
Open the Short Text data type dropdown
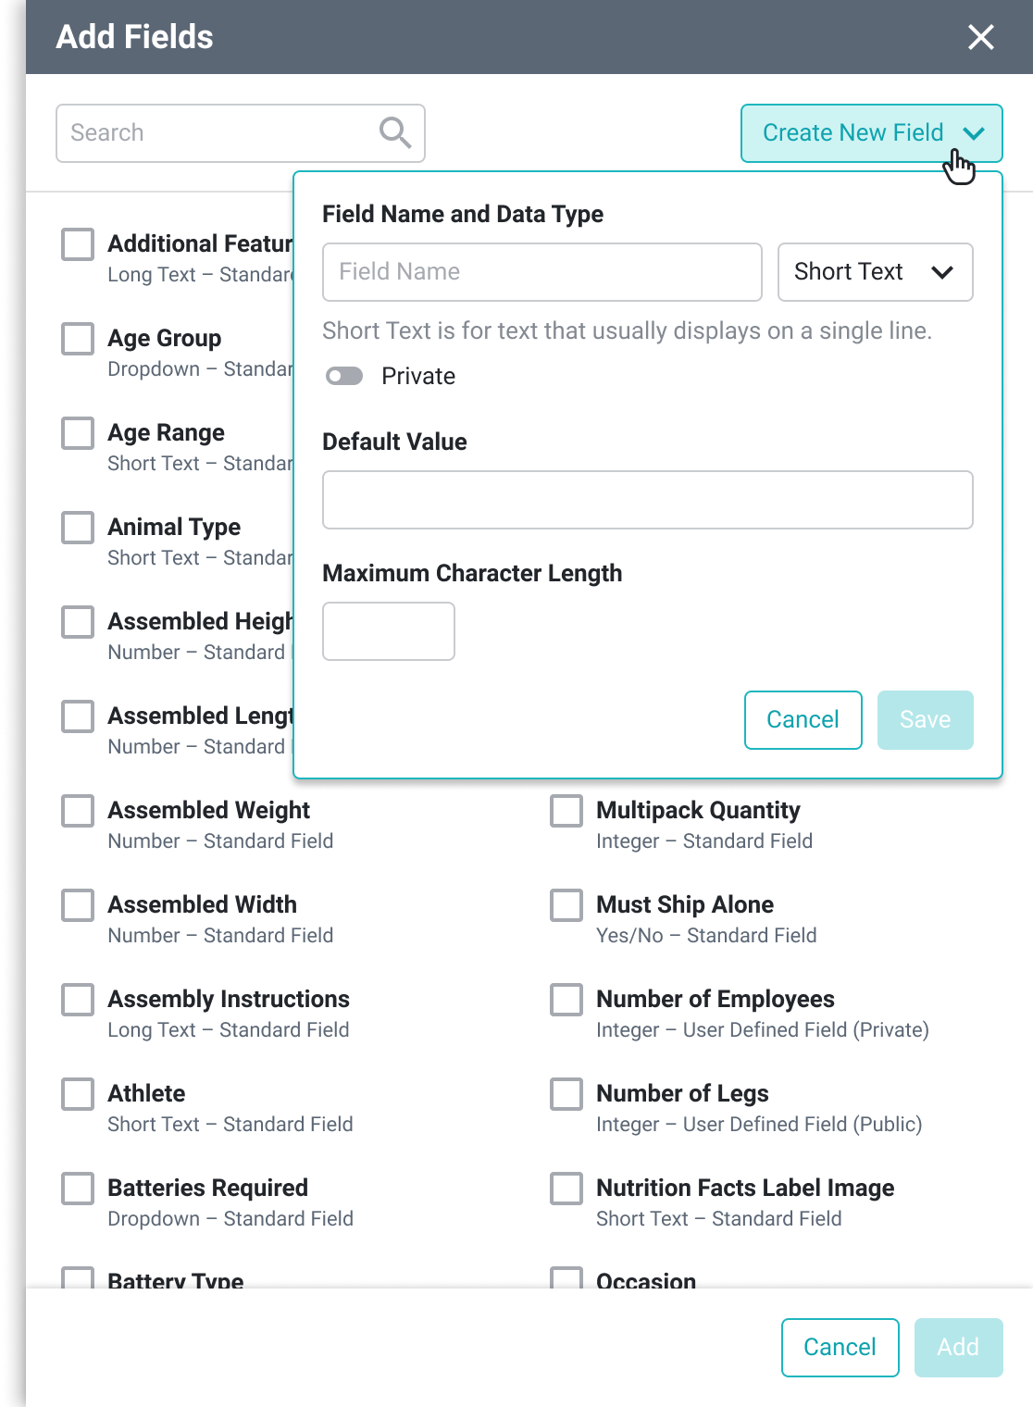click(875, 272)
